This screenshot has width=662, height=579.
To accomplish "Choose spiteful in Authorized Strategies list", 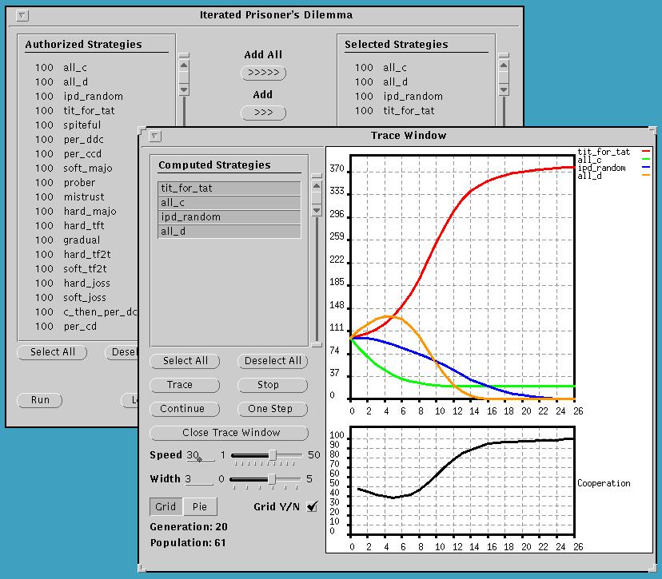I will (x=82, y=125).
